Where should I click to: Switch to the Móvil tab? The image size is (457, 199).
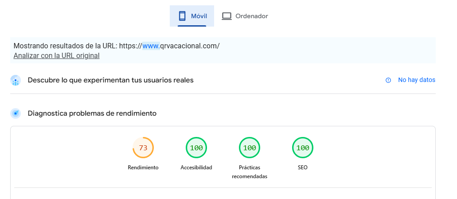pos(192,16)
